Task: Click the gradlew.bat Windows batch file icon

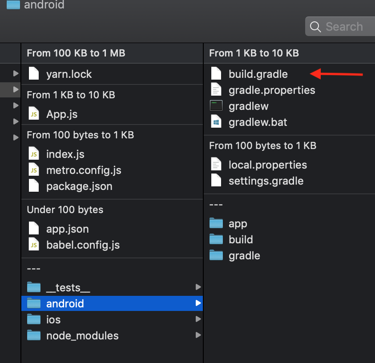Action: tap(216, 122)
